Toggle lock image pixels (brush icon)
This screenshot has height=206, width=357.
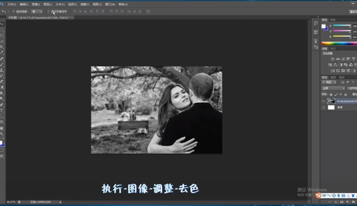click(336, 95)
